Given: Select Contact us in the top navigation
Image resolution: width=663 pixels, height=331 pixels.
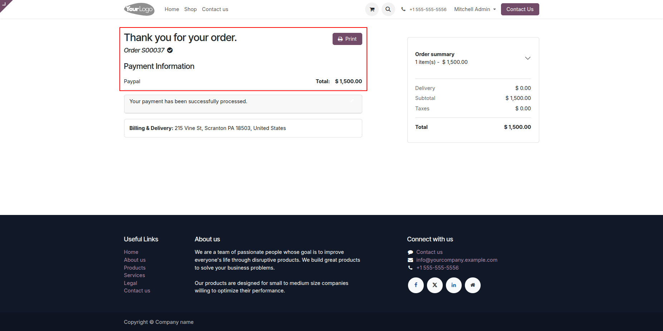Looking at the screenshot, I should click(215, 9).
